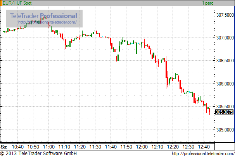Click the 11:50 time axis label
Image resolution: width=235 pixels, height=157 pixels.
126,147
